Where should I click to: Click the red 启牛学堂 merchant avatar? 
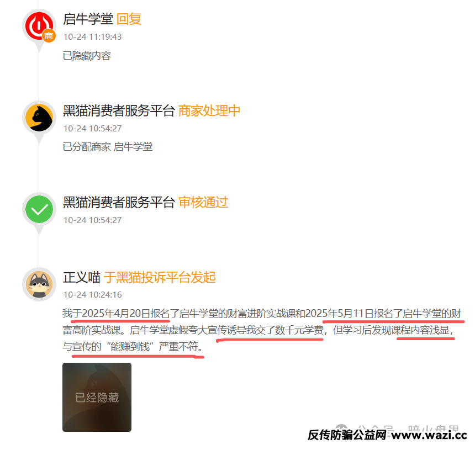[x=39, y=26]
